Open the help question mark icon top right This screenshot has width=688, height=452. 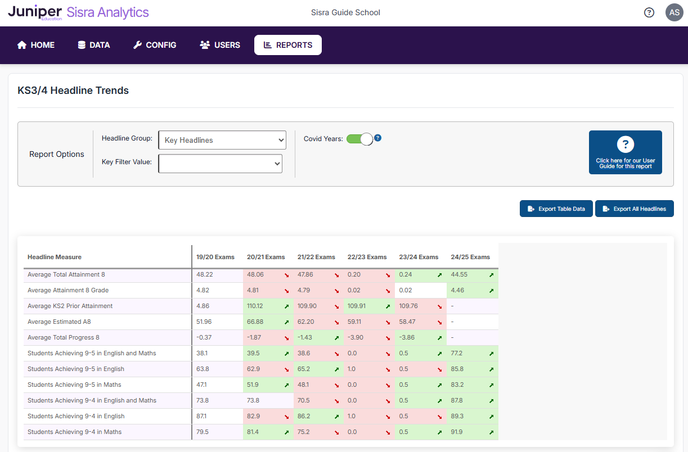click(x=649, y=12)
